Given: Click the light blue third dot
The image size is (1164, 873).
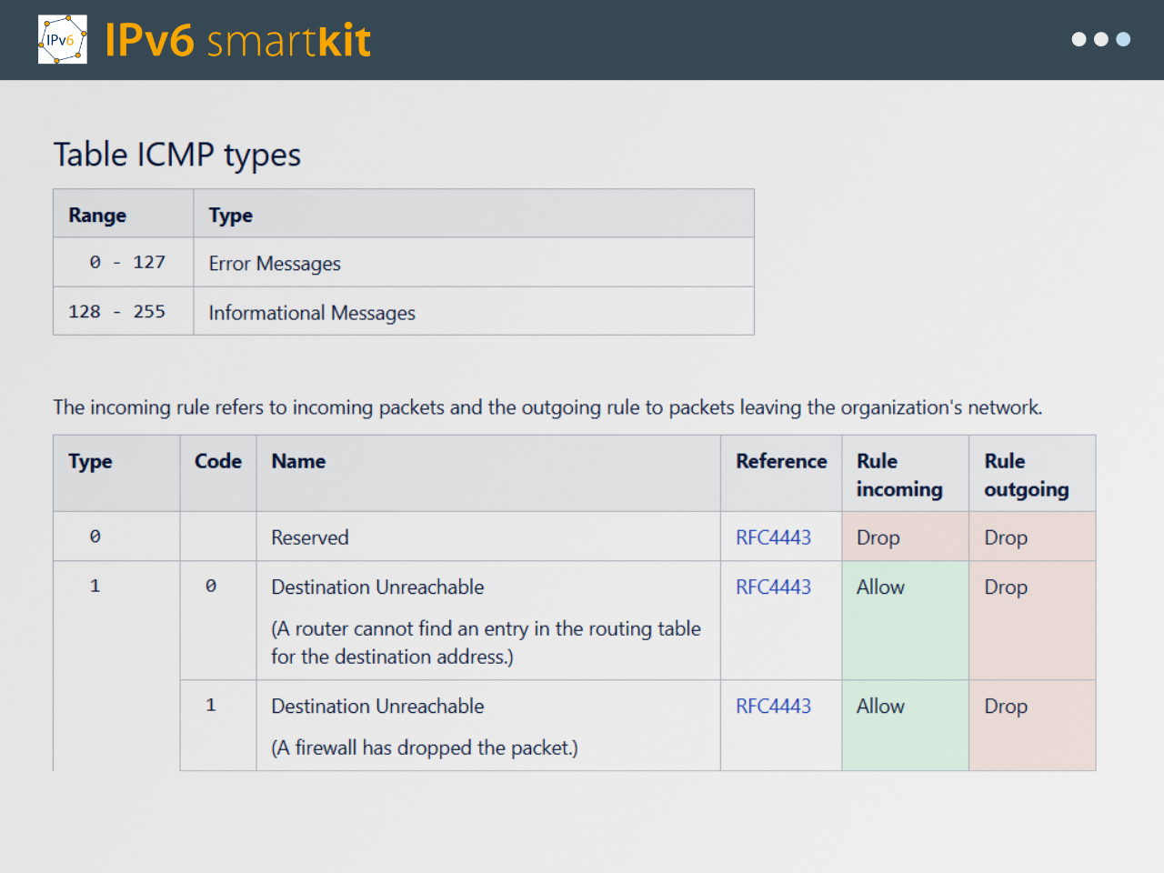Looking at the screenshot, I should point(1123,39).
